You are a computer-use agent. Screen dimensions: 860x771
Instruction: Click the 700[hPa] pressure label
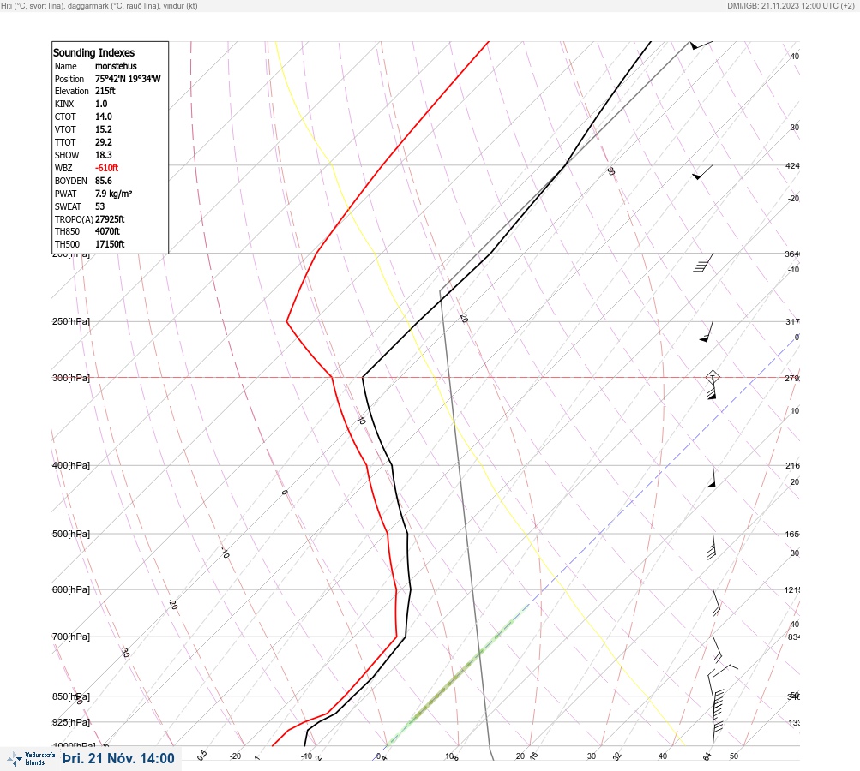click(71, 637)
